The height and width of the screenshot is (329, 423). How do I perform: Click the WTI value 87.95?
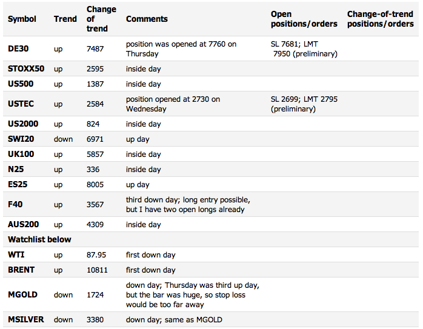96,255
